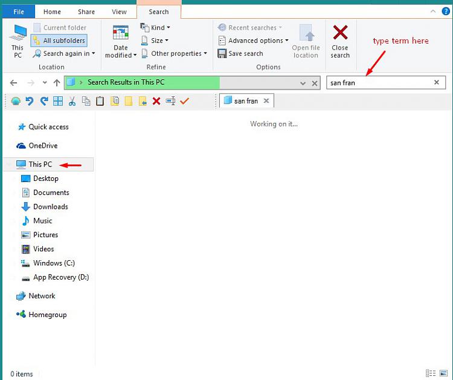Click the Move to folder icon
The height and width of the screenshot is (380, 453).
143,101
